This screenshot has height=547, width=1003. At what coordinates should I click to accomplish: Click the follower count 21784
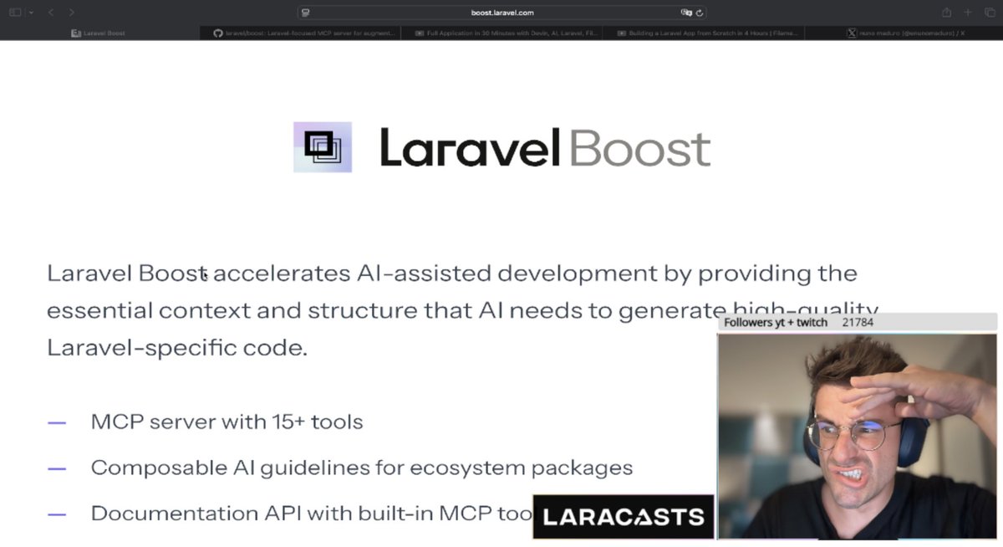858,322
